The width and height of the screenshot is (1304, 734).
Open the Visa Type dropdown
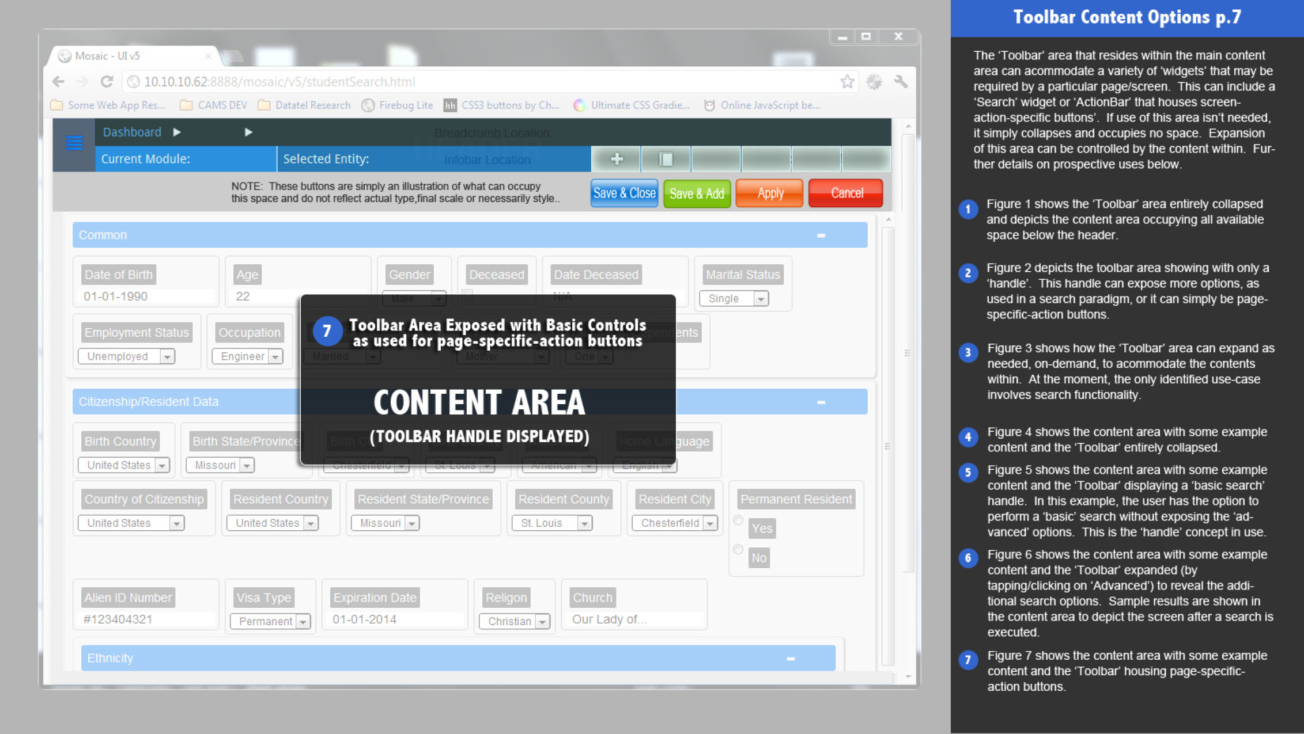coord(303,622)
